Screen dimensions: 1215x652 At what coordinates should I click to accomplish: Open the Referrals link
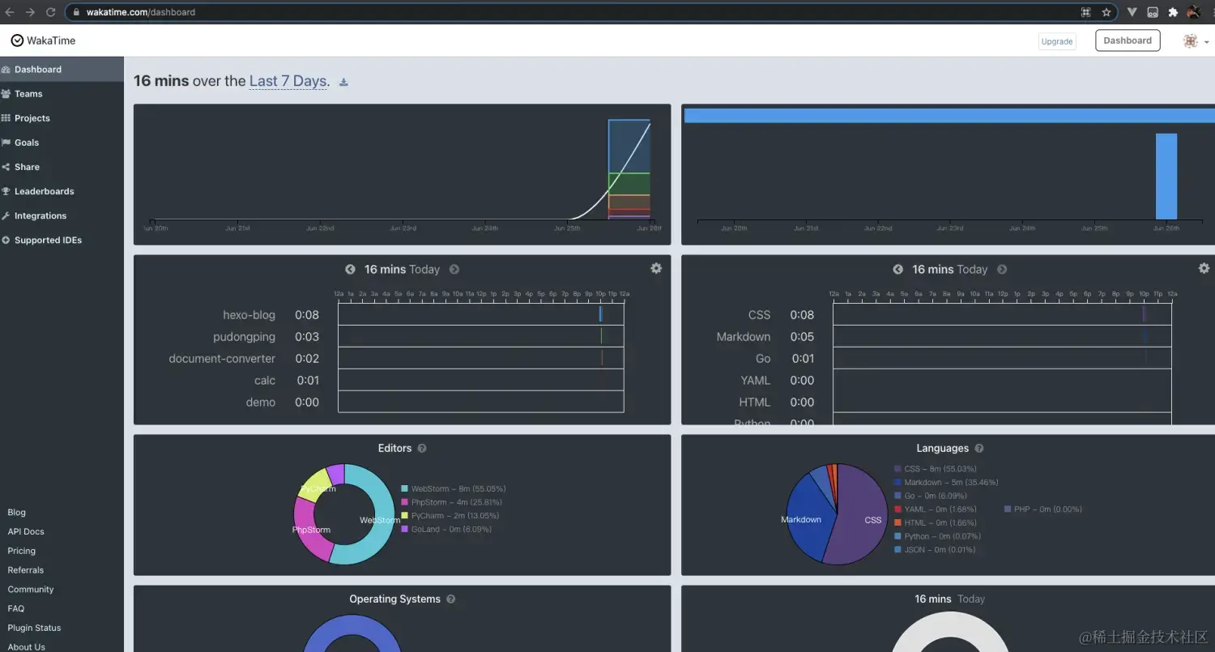[25, 570]
